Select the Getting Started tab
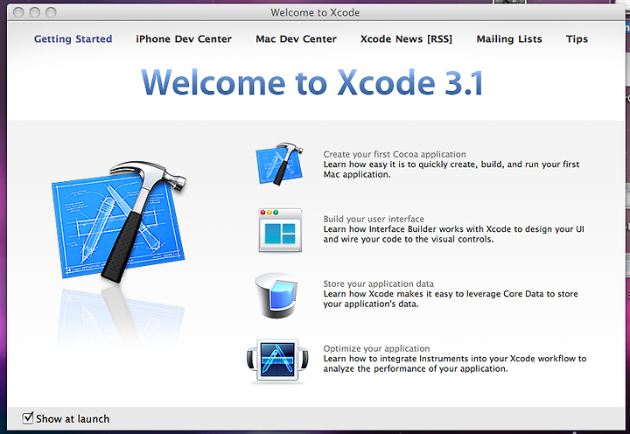The image size is (630, 434). pyautogui.click(x=73, y=39)
